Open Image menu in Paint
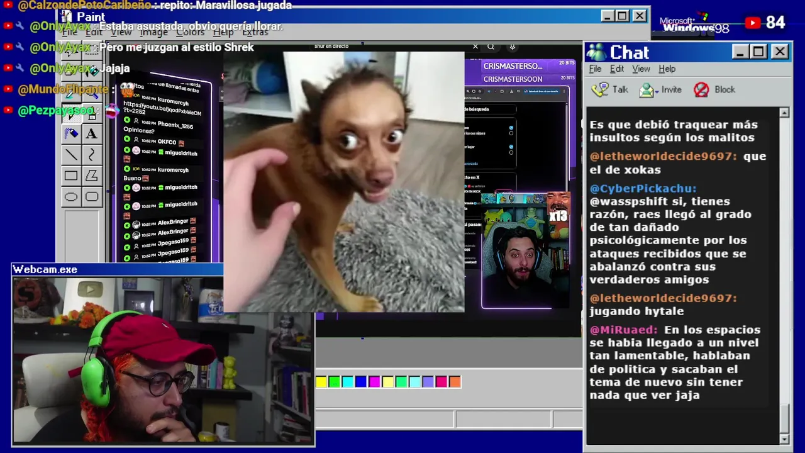805x453 pixels. [153, 32]
